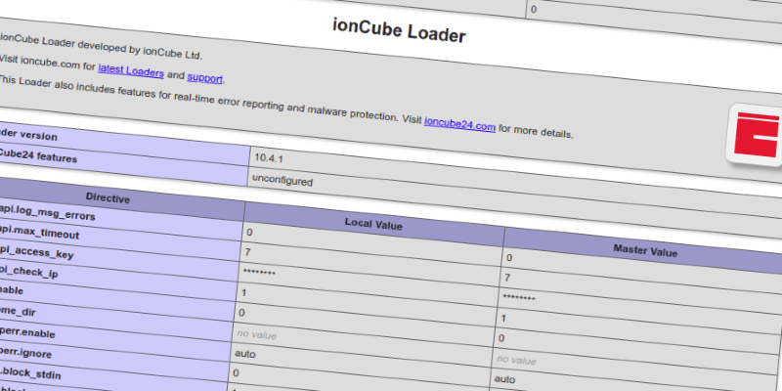This screenshot has width=782, height=391.
Task: Visit the ioncube24.com link
Action: coord(459,124)
